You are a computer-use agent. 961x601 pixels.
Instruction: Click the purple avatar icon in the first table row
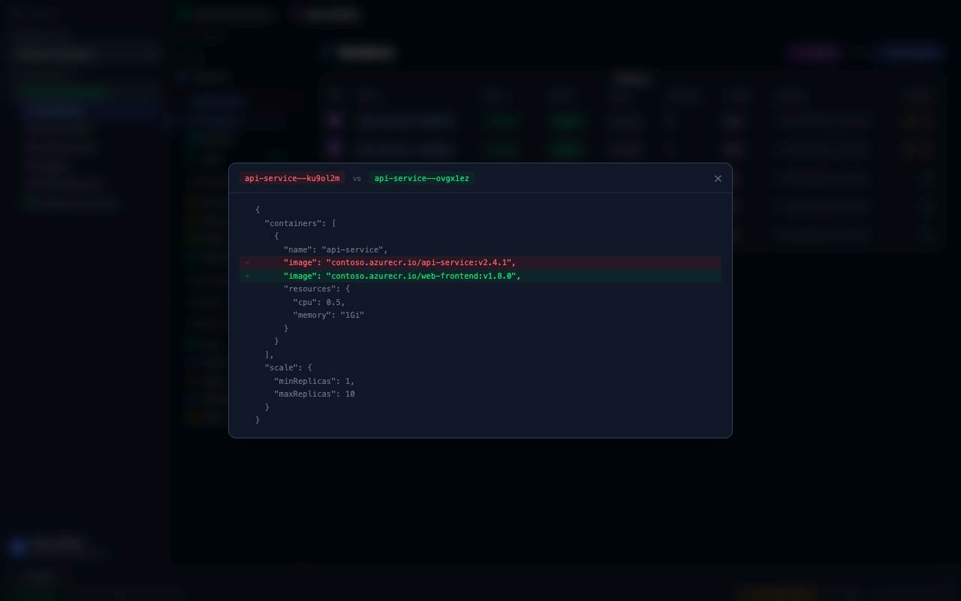click(x=334, y=120)
